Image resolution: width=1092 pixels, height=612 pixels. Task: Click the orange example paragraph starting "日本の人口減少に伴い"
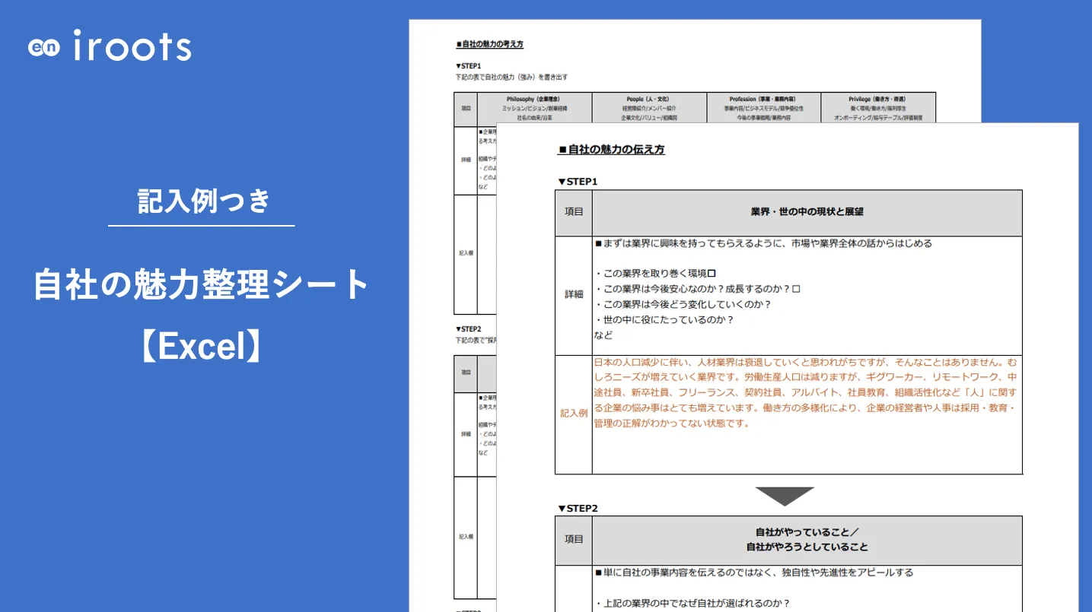coord(805,392)
